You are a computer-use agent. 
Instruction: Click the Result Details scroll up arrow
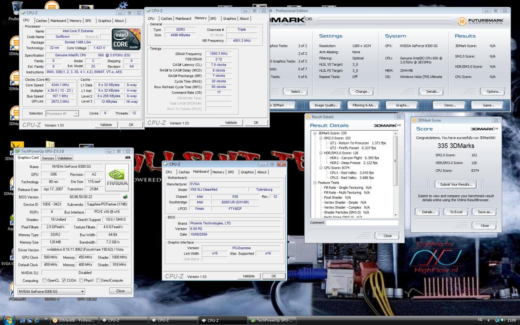coord(396,134)
